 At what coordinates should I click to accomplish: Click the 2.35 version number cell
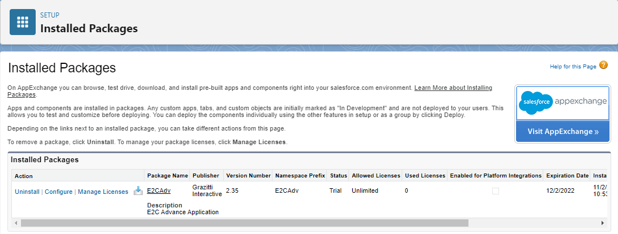tap(232, 190)
